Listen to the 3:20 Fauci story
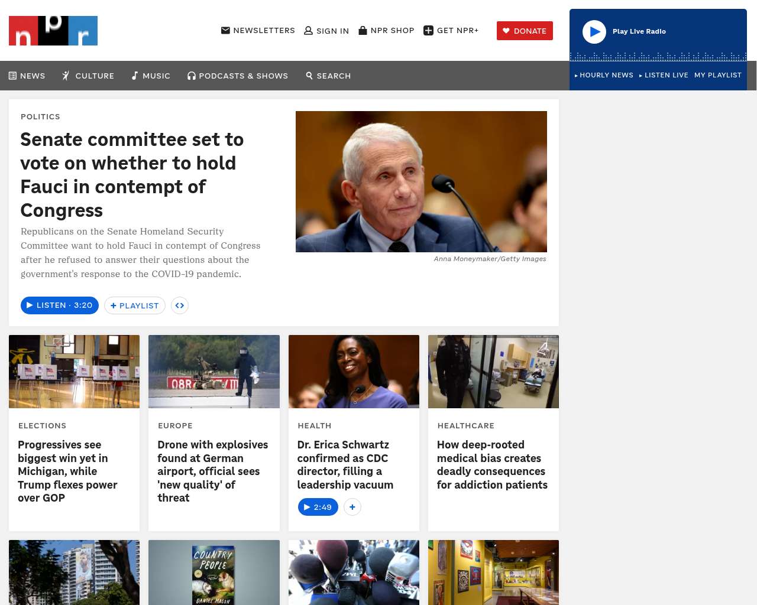Image resolution: width=757 pixels, height=605 pixels. [x=60, y=305]
